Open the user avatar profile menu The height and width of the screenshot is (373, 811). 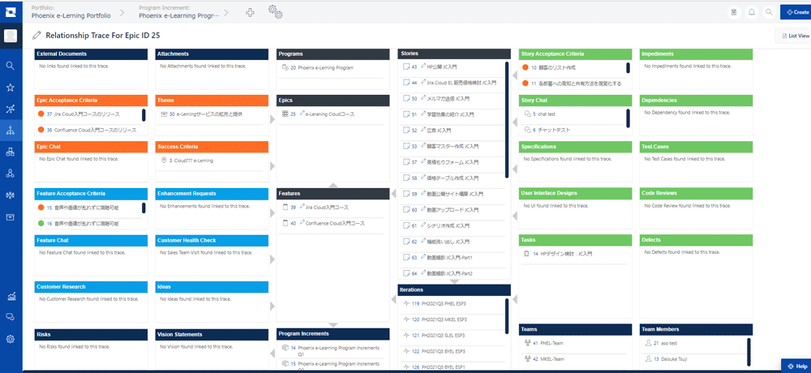11,36
